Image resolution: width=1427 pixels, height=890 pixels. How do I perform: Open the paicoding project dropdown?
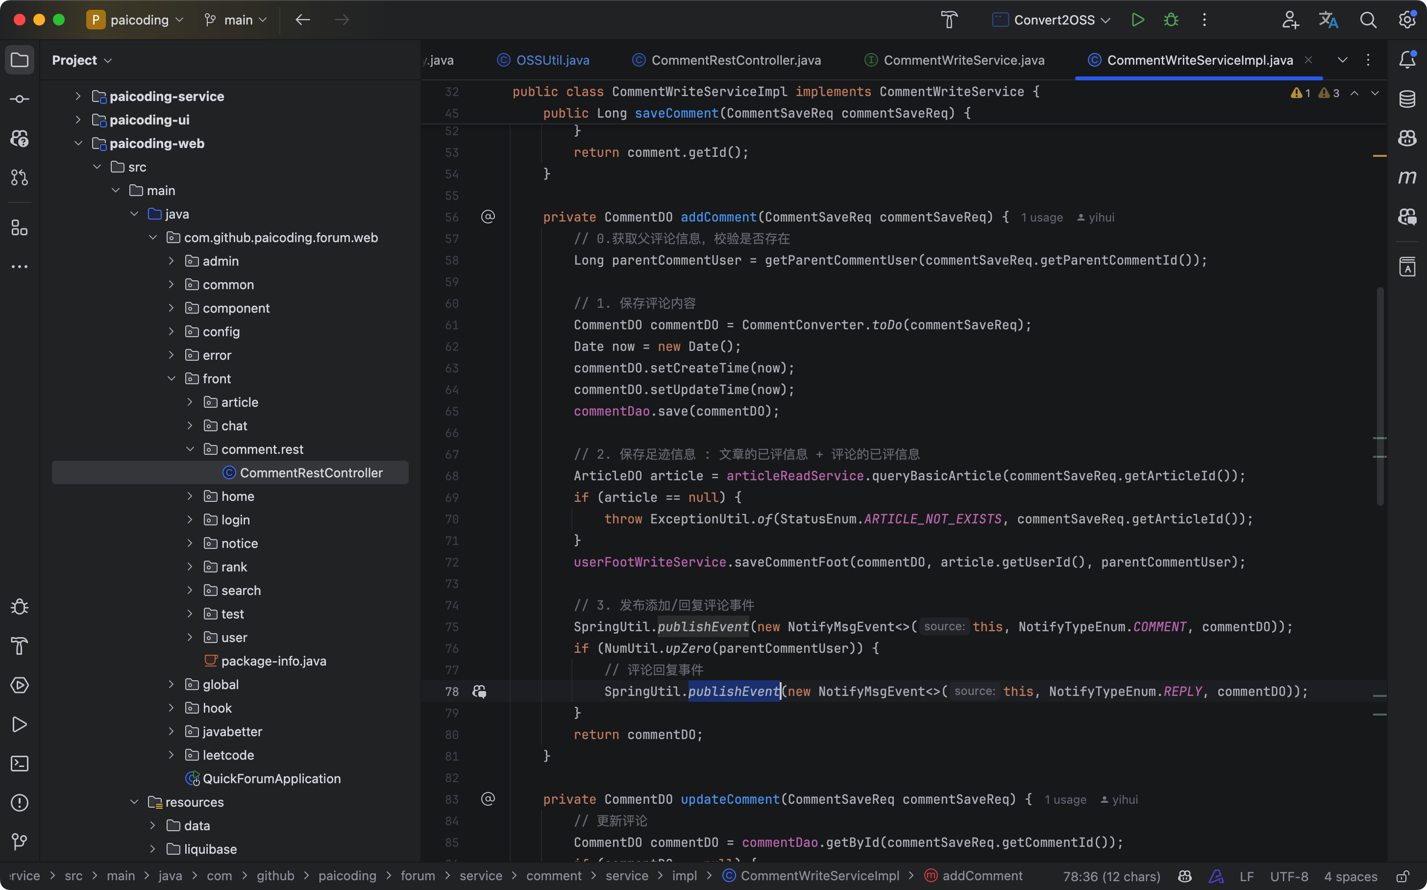pos(135,20)
